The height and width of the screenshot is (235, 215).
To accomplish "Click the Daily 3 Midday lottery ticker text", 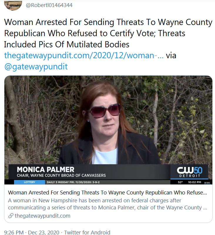I will click(x=73, y=182).
